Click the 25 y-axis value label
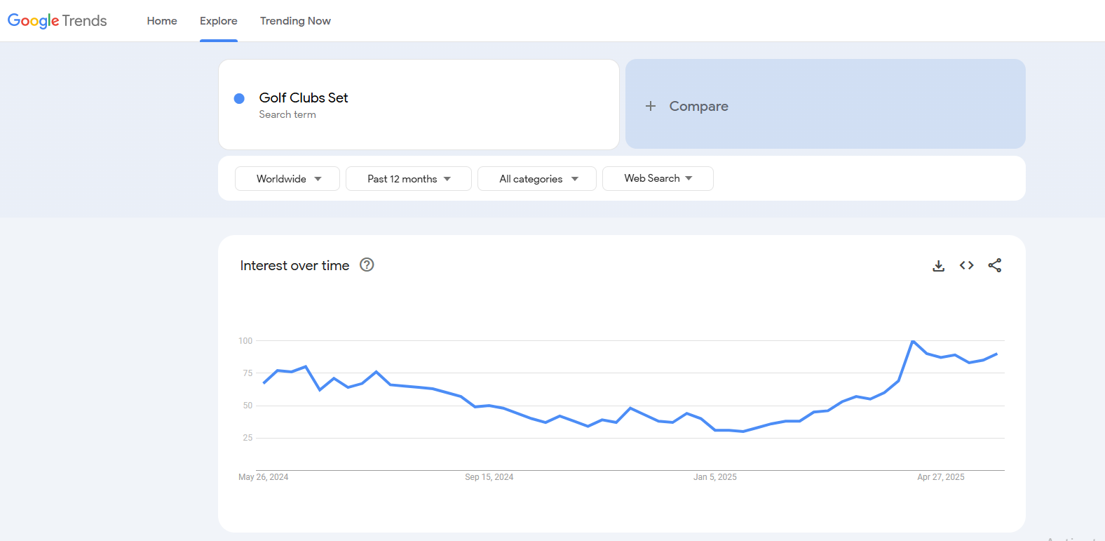Image resolution: width=1105 pixels, height=541 pixels. (x=248, y=438)
